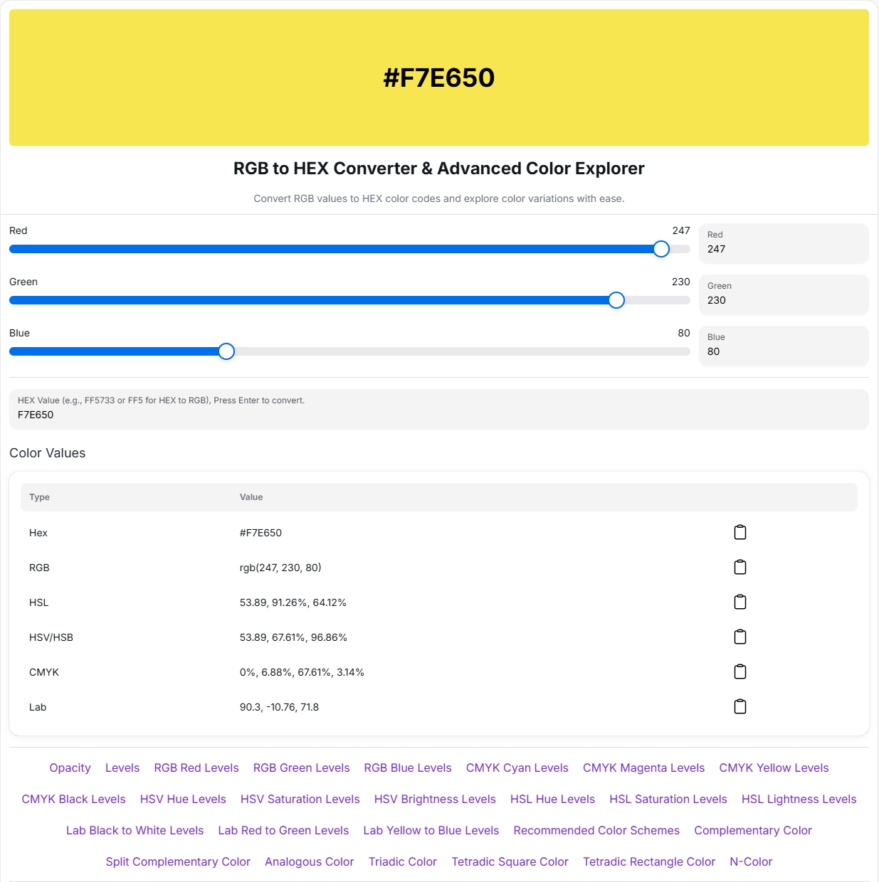Move the Green slider handle
This screenshot has width=879, height=882.
point(616,300)
